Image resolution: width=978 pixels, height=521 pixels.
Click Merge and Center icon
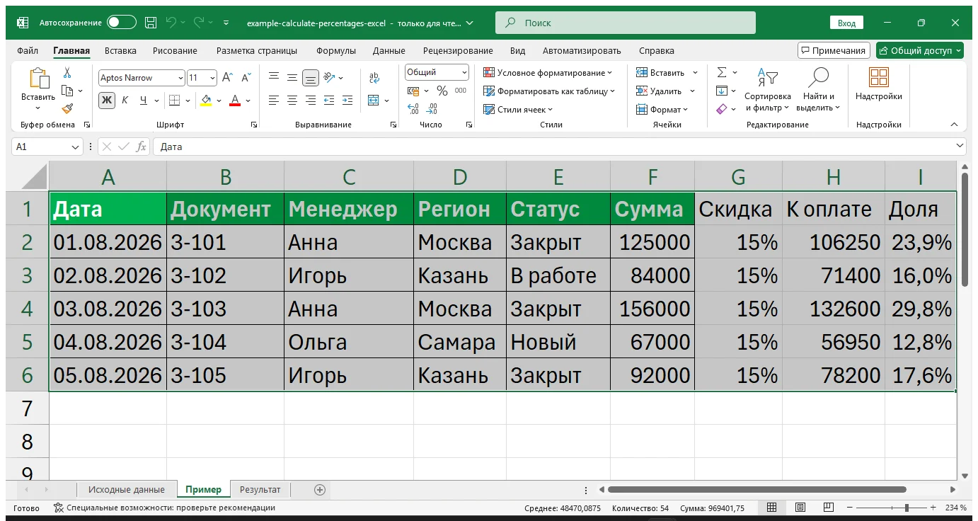(374, 100)
